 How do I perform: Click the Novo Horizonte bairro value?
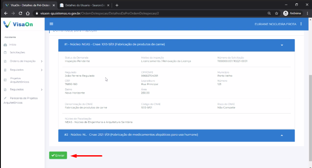tap(75, 93)
